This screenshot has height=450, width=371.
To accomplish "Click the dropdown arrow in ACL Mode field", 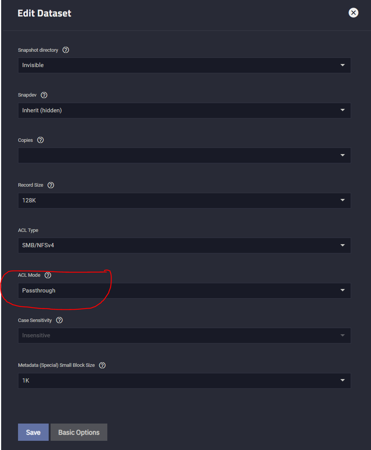I will point(343,290).
